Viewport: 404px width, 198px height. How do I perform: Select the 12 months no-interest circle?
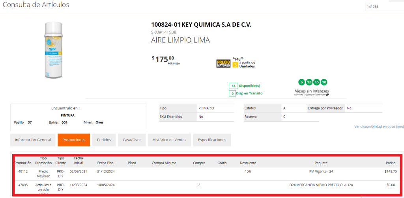point(309,82)
